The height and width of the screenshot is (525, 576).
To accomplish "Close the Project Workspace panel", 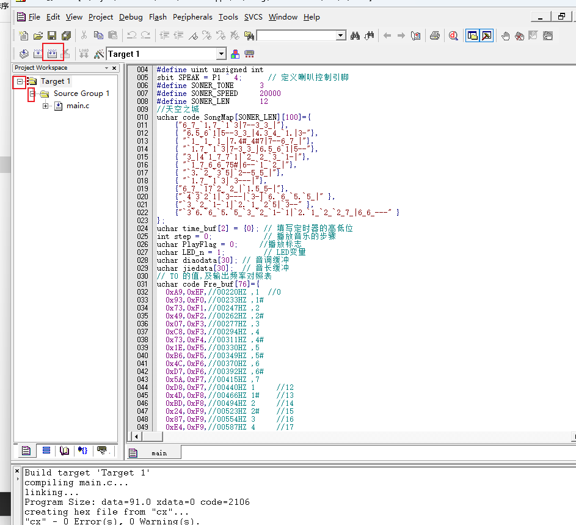I will click(x=114, y=68).
